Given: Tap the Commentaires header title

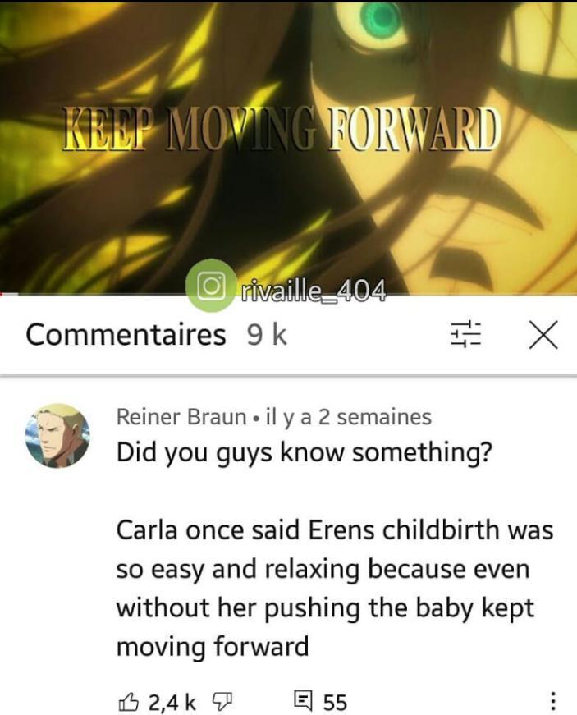Looking at the screenshot, I should [126, 335].
